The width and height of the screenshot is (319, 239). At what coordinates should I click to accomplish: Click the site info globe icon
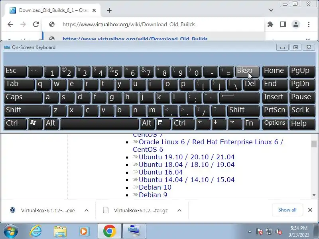coord(52,24)
